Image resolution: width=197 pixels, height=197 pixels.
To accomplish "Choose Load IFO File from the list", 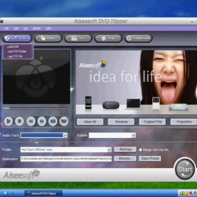I will click(x=15, y=56).
